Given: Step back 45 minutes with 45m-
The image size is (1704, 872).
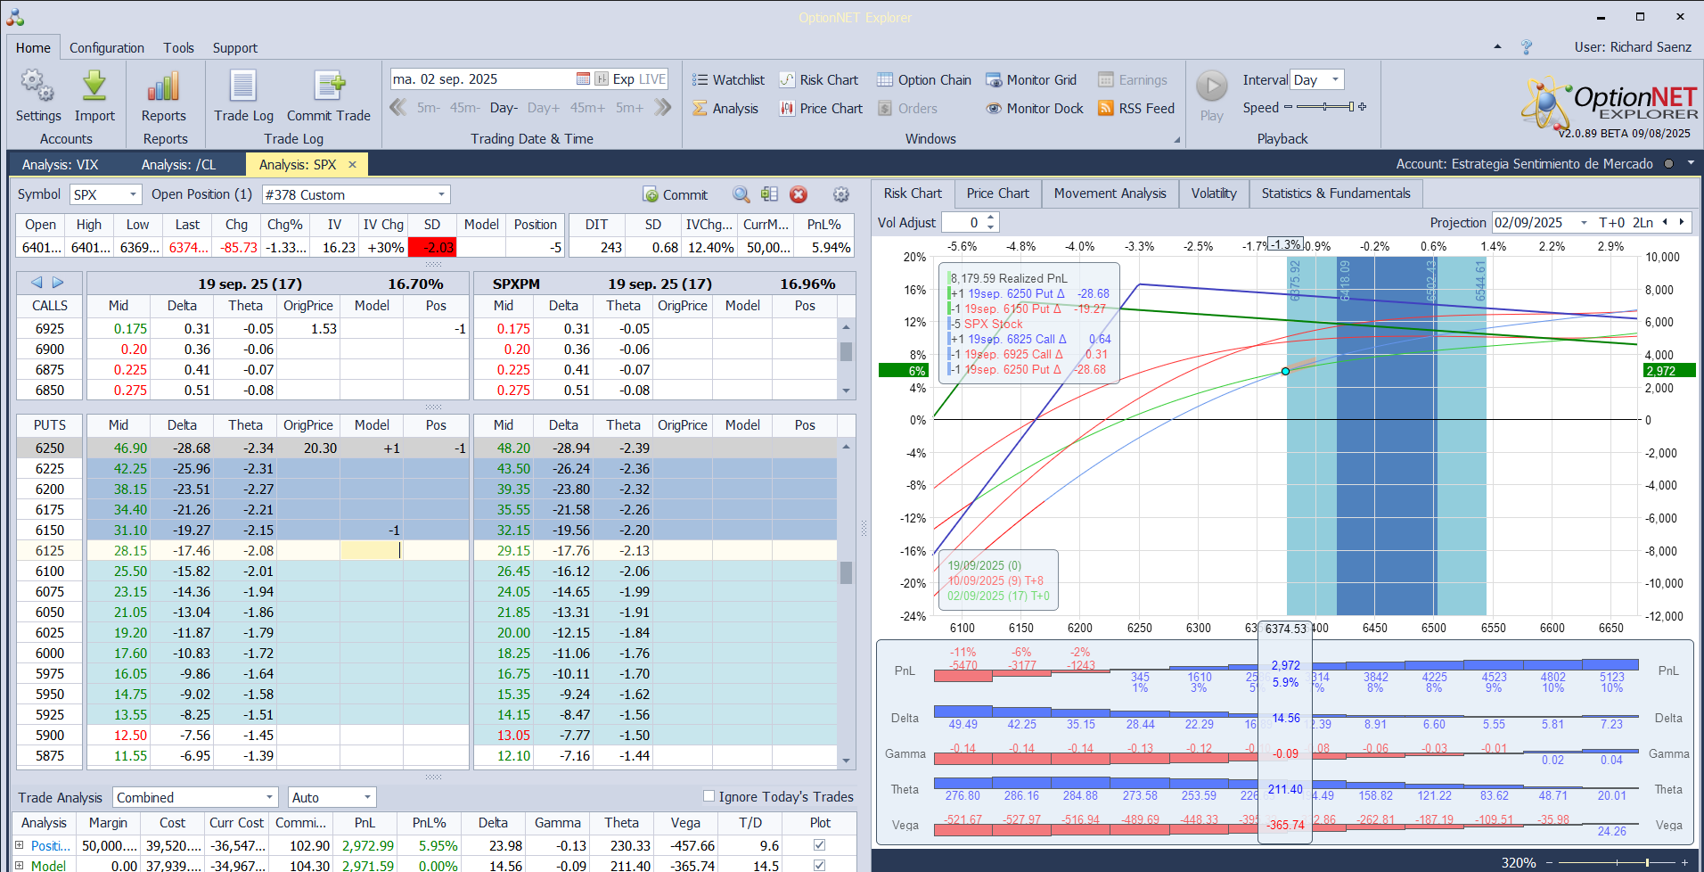Looking at the screenshot, I should tap(464, 108).
